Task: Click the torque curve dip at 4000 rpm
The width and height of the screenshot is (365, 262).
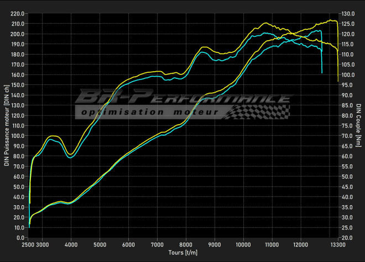Action: [70, 154]
